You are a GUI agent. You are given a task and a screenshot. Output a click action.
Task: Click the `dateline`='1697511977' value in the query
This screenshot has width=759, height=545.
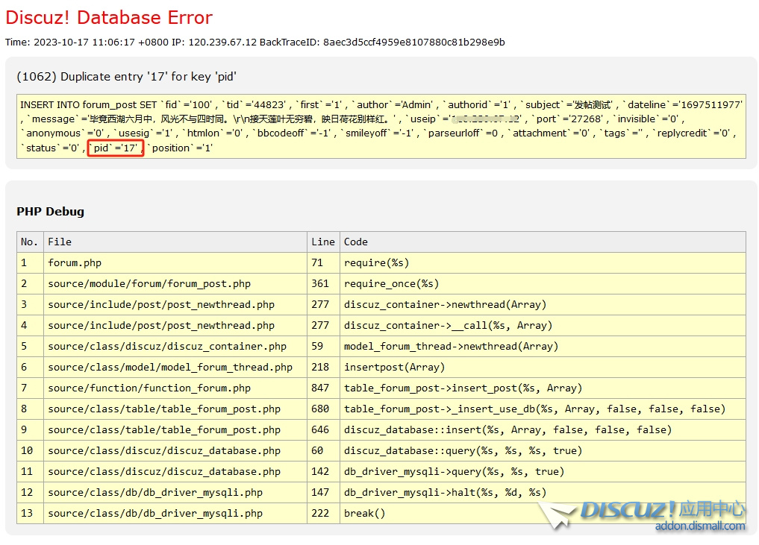pyautogui.click(x=683, y=105)
